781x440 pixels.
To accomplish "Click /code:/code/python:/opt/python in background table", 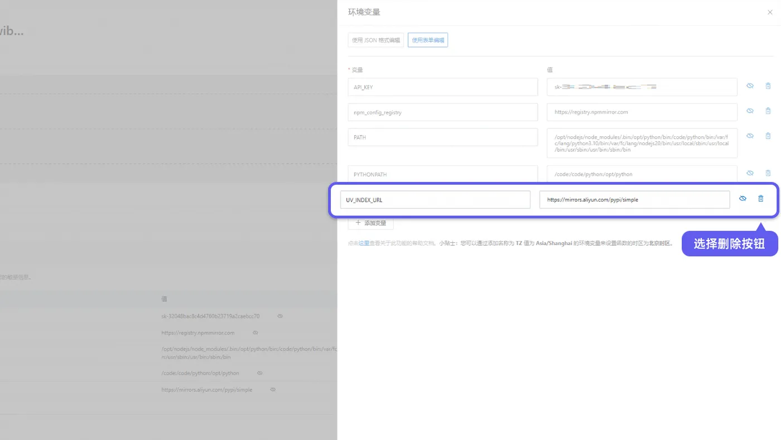I will coord(200,373).
